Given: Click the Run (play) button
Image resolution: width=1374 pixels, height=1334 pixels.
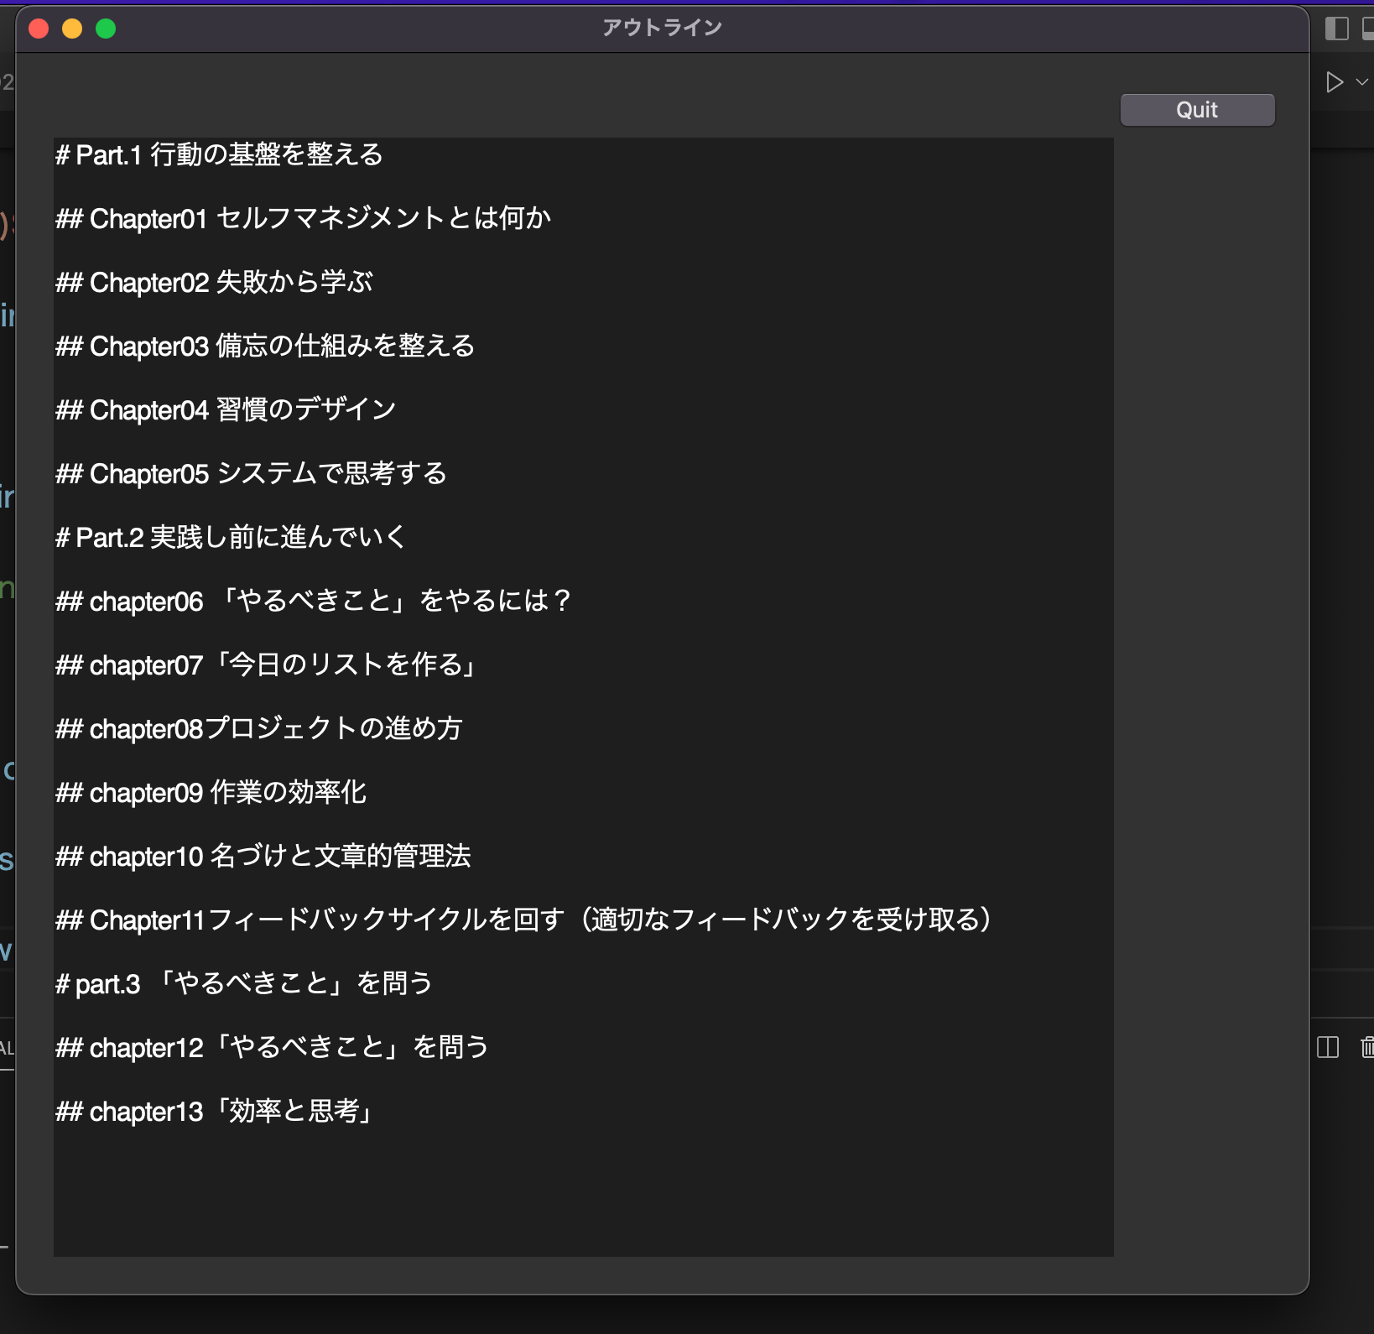Looking at the screenshot, I should [x=1333, y=81].
